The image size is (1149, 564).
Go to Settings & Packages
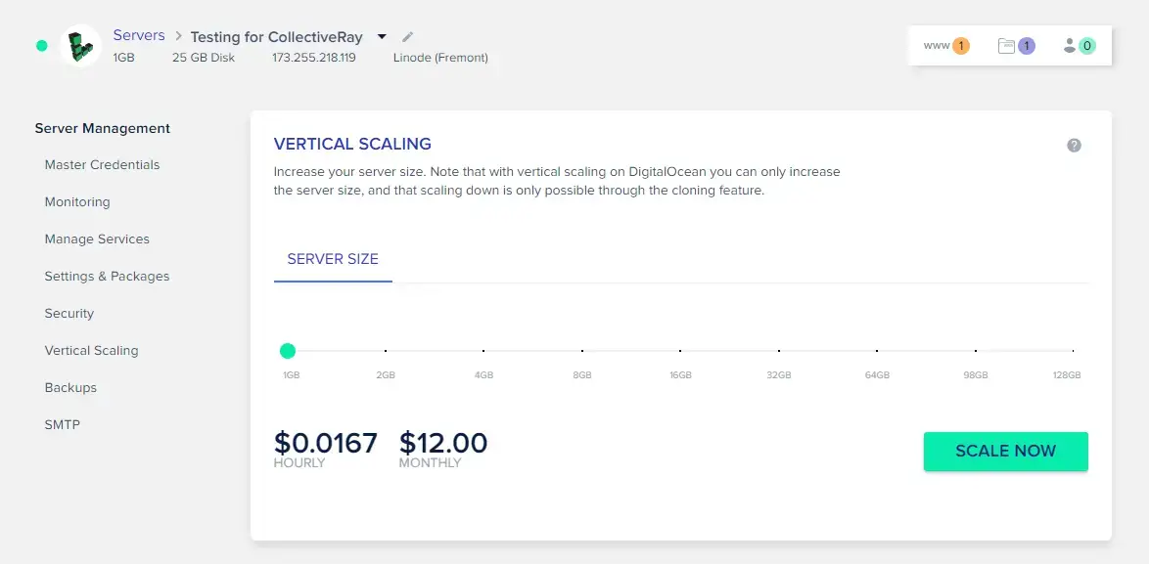pyautogui.click(x=107, y=277)
